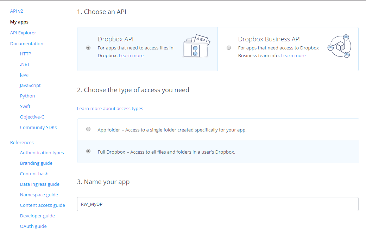This screenshot has width=366, height=230.
Task: Open HTTP documentation link
Action: 25,54
